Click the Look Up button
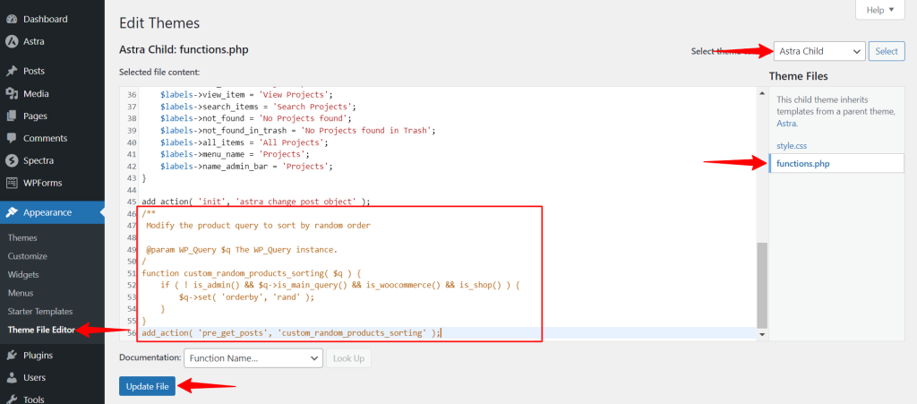 coord(348,358)
